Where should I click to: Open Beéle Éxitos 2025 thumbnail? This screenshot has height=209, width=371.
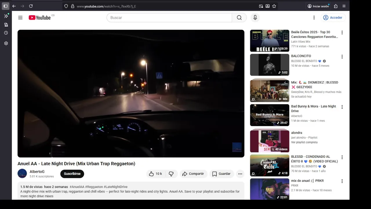(x=270, y=41)
